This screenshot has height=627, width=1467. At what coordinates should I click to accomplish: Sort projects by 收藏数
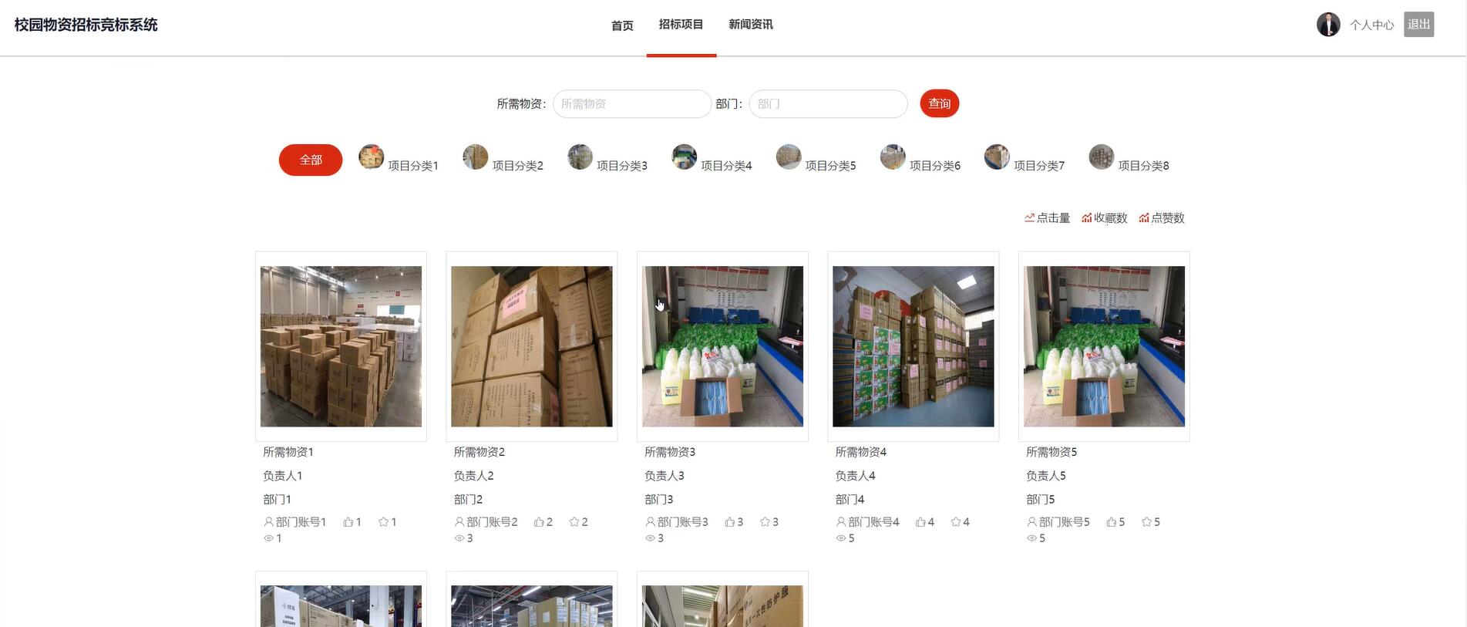pos(1104,218)
